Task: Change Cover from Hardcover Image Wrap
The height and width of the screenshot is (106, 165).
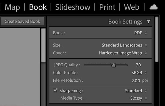Action: coord(123,53)
